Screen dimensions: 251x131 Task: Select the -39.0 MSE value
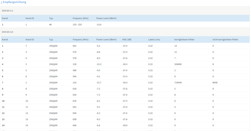pyautogui.click(x=125, y=125)
